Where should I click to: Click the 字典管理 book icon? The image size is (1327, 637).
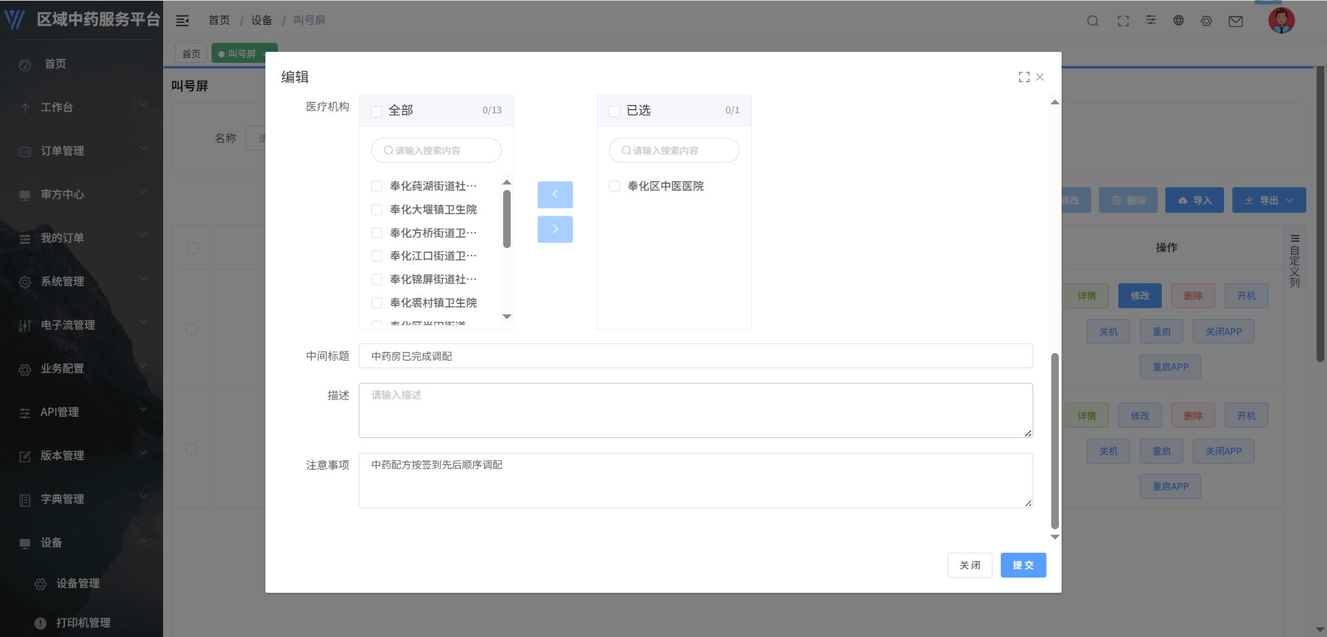pos(25,500)
